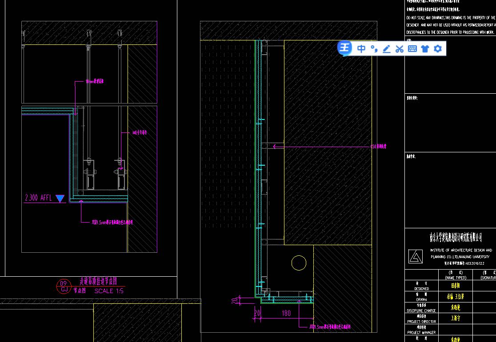Click the yellow name beside PROJECT DIRECTOR
Image resolution: width=496 pixels, height=342 pixels.
456,318
